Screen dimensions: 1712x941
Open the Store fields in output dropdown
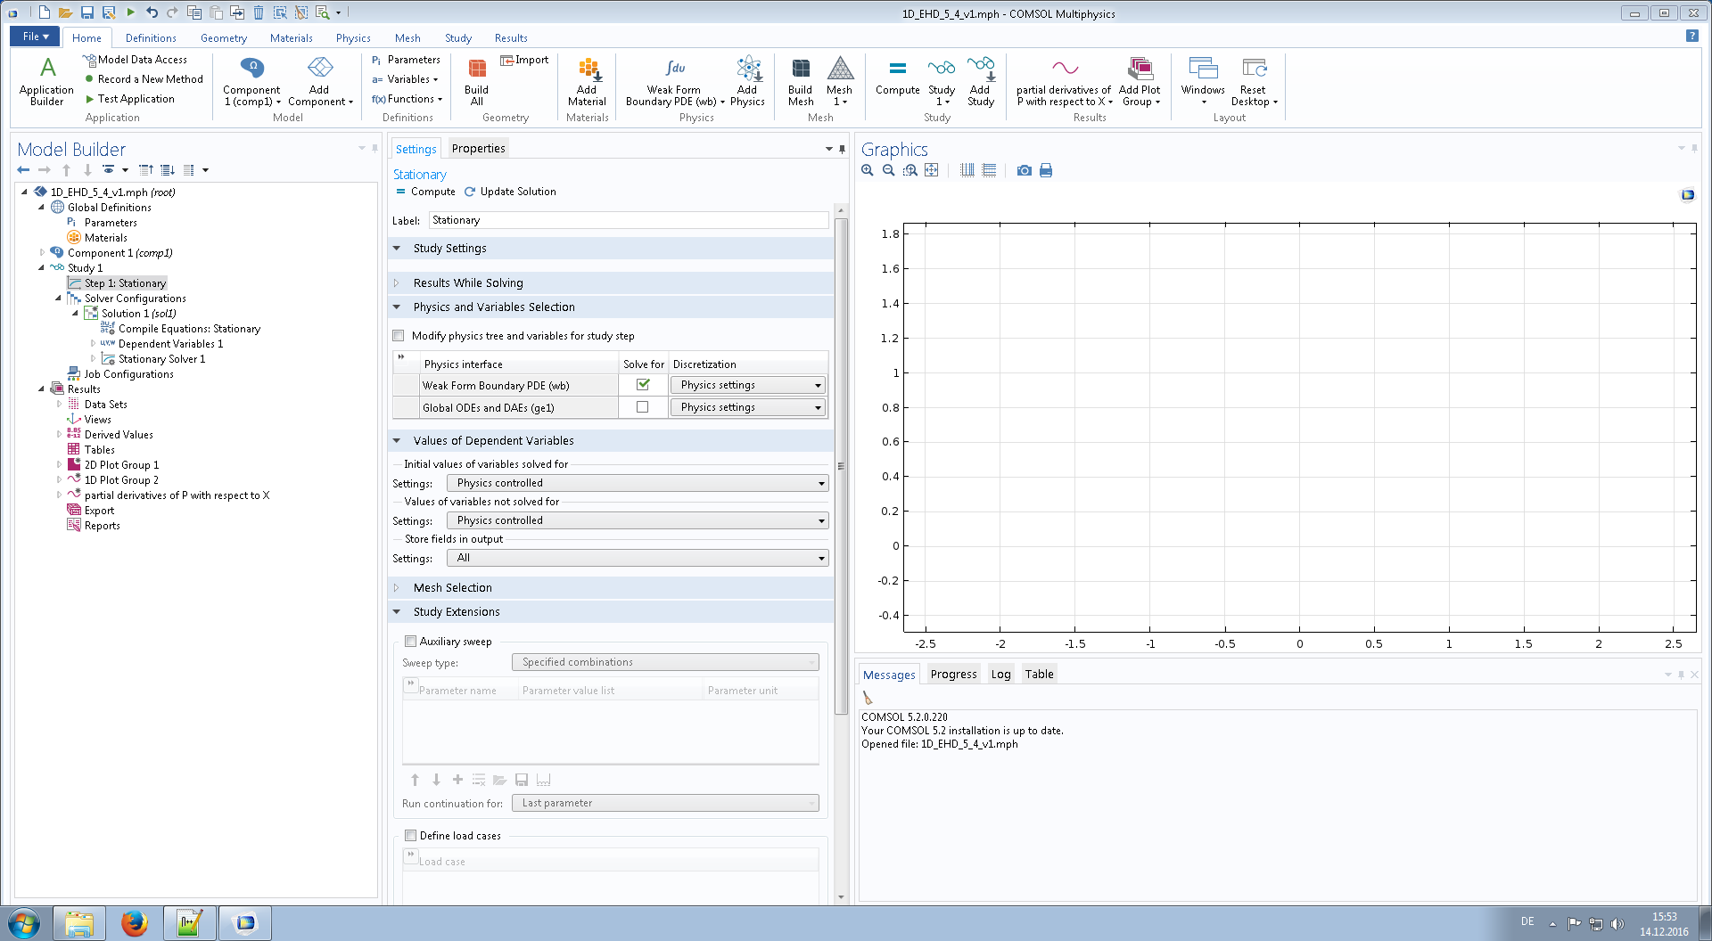[x=637, y=558]
